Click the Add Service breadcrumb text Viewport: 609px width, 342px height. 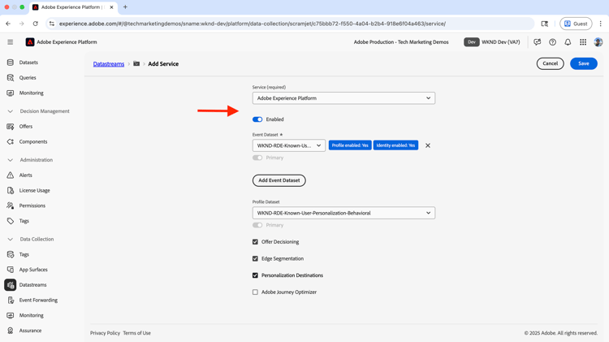point(163,63)
